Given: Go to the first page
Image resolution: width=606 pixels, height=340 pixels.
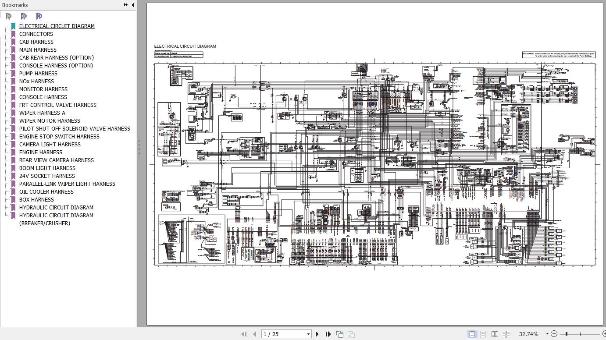Looking at the screenshot, I should 244,334.
